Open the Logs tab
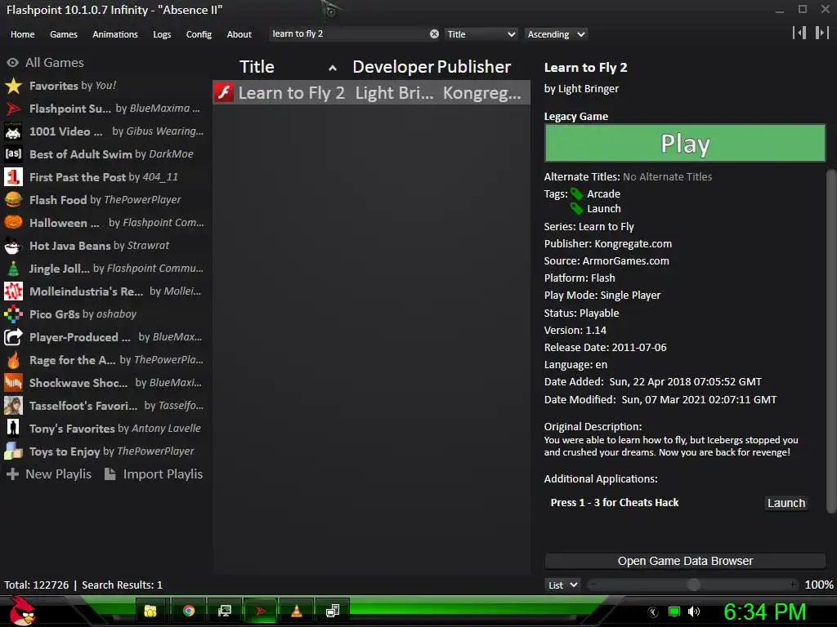Screen dimensions: 837x627 point(162,34)
